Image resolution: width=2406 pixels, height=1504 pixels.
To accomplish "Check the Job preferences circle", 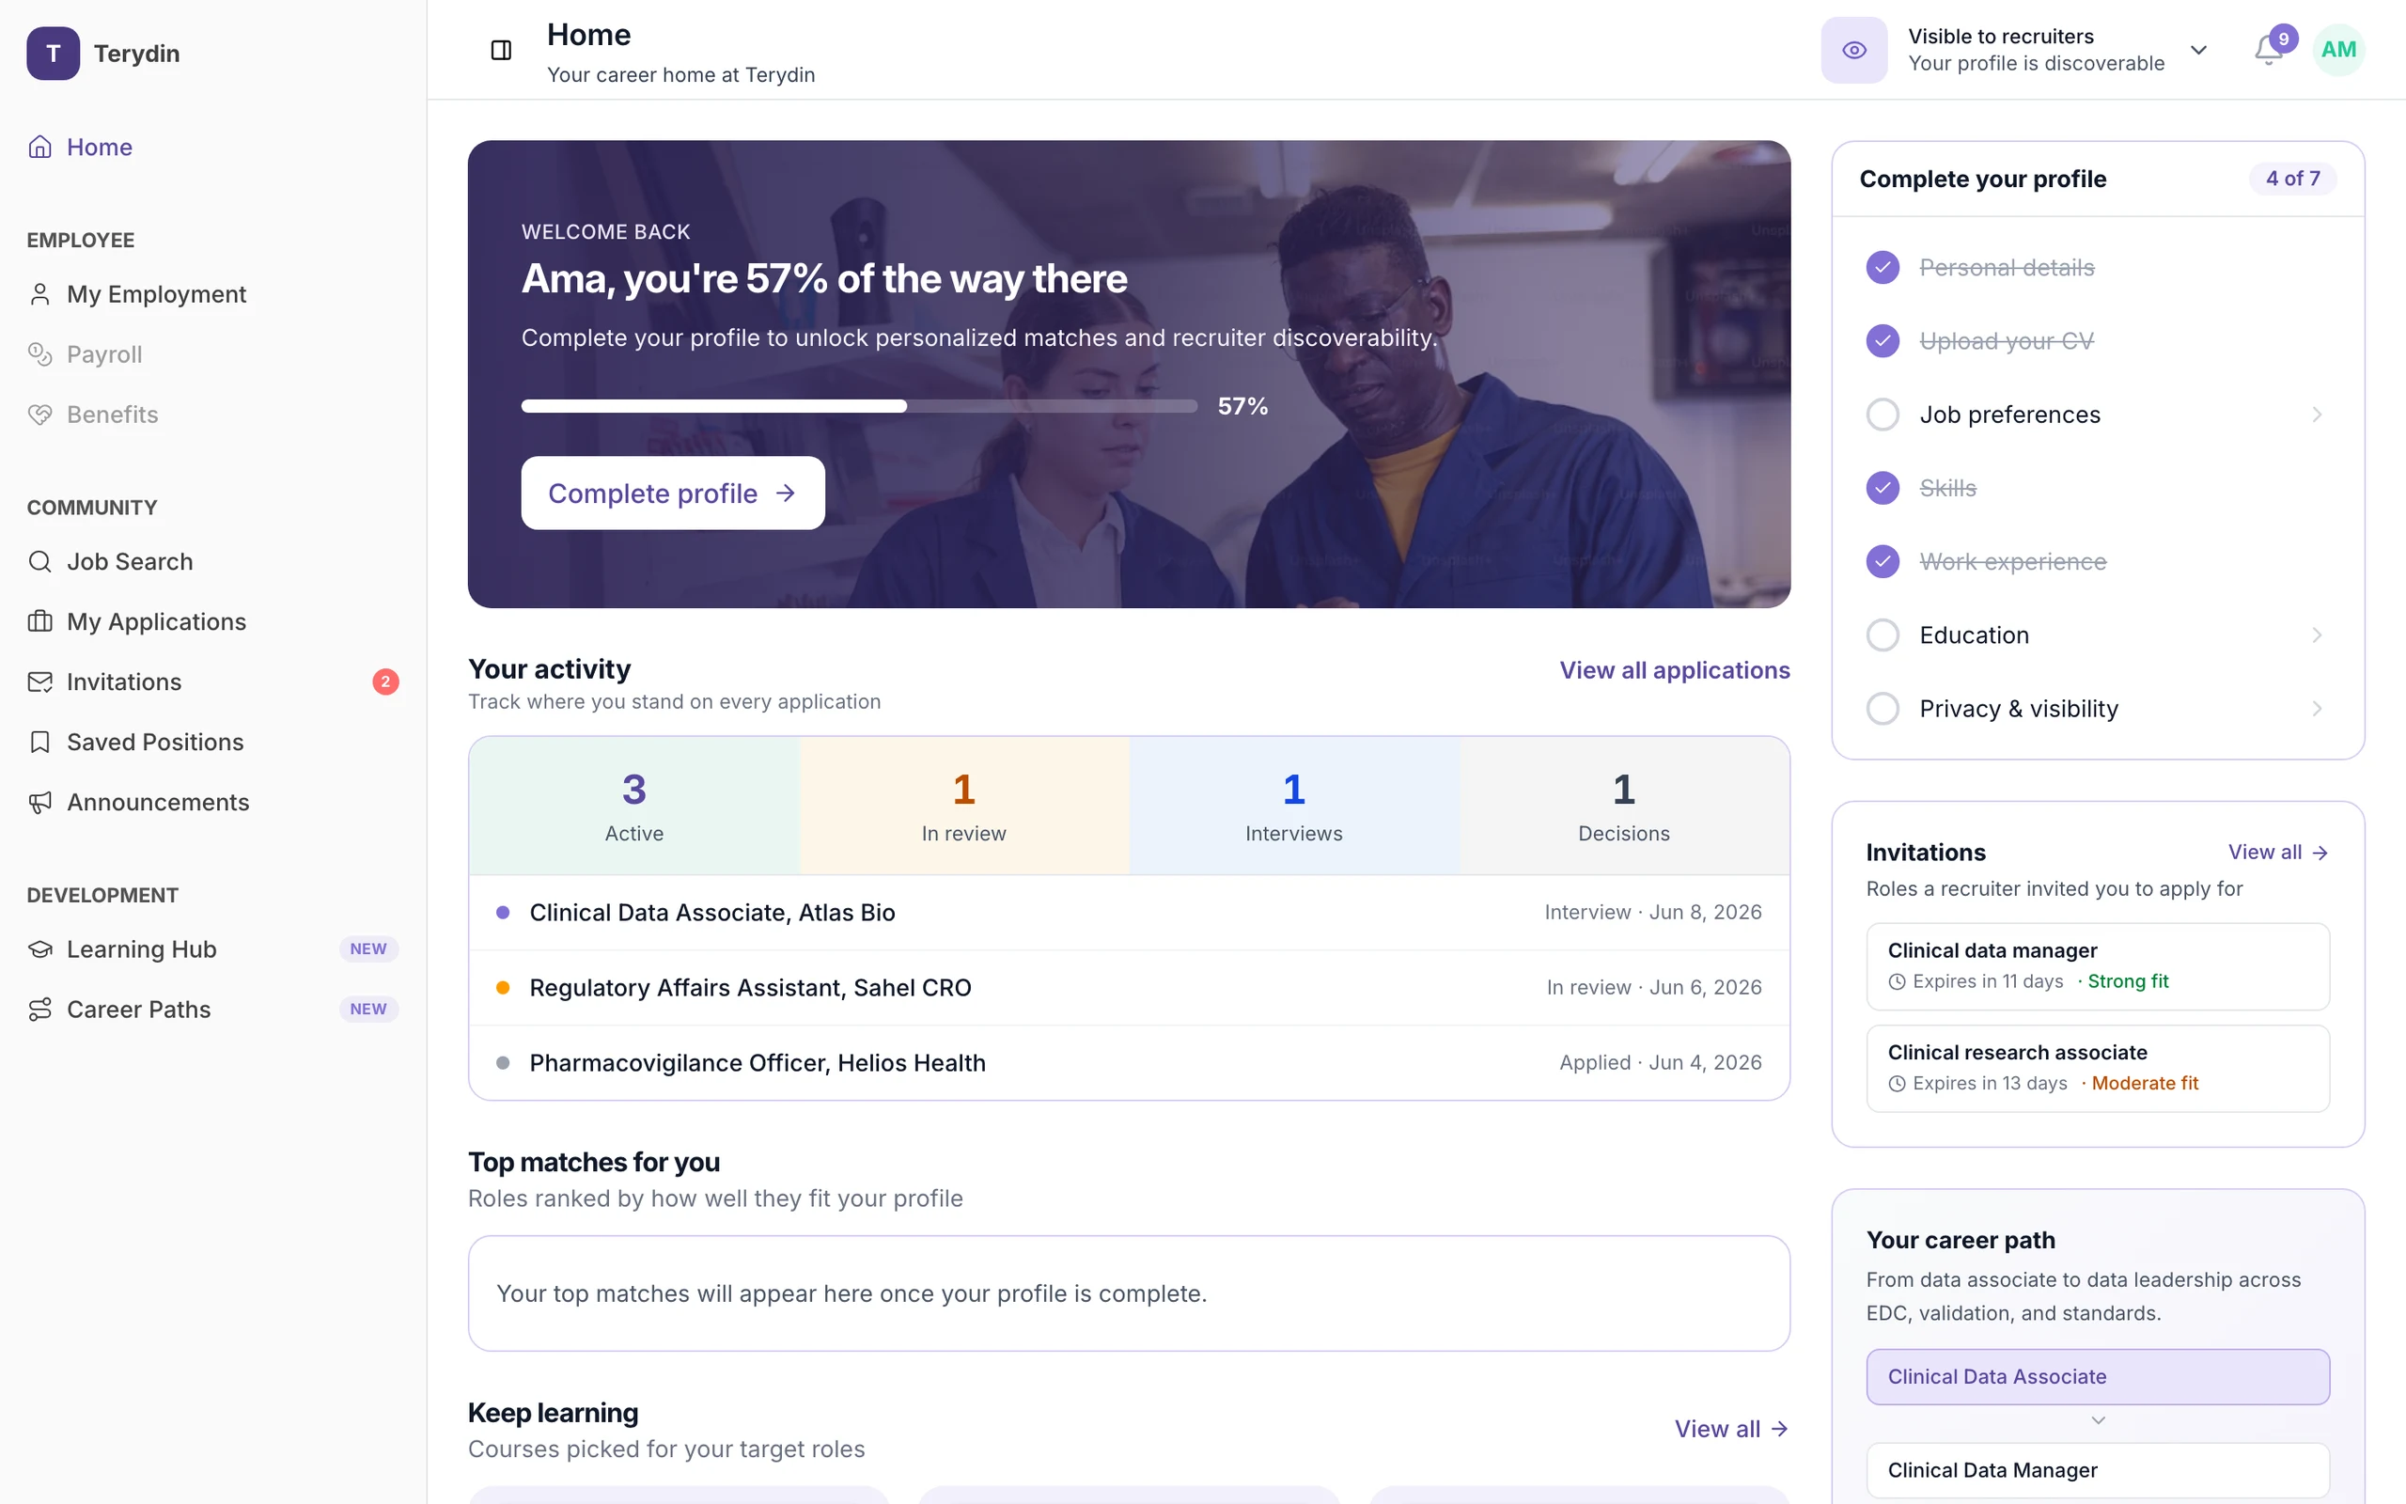I will pyautogui.click(x=1883, y=415).
